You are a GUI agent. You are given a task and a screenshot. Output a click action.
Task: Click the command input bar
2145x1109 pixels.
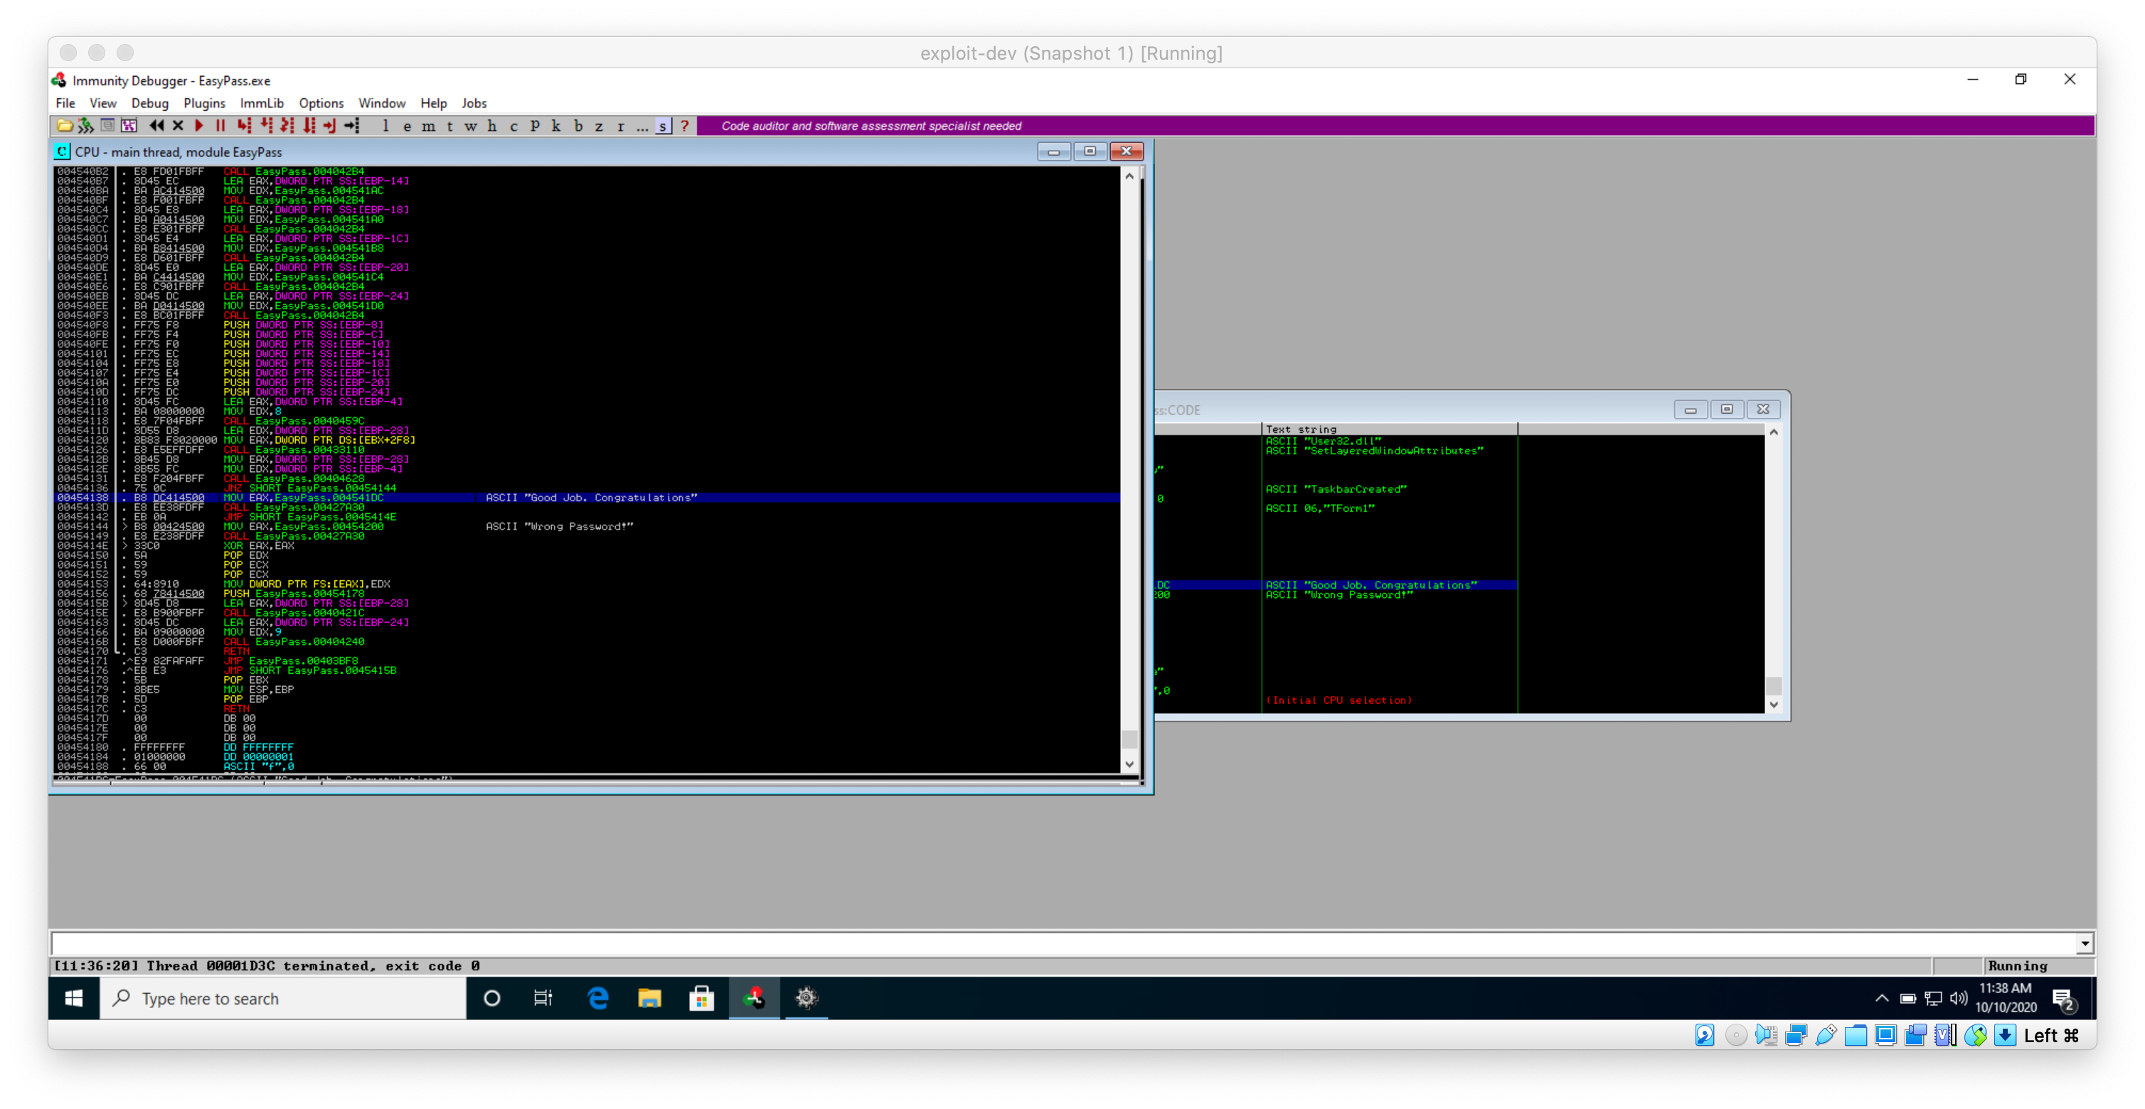[1063, 943]
